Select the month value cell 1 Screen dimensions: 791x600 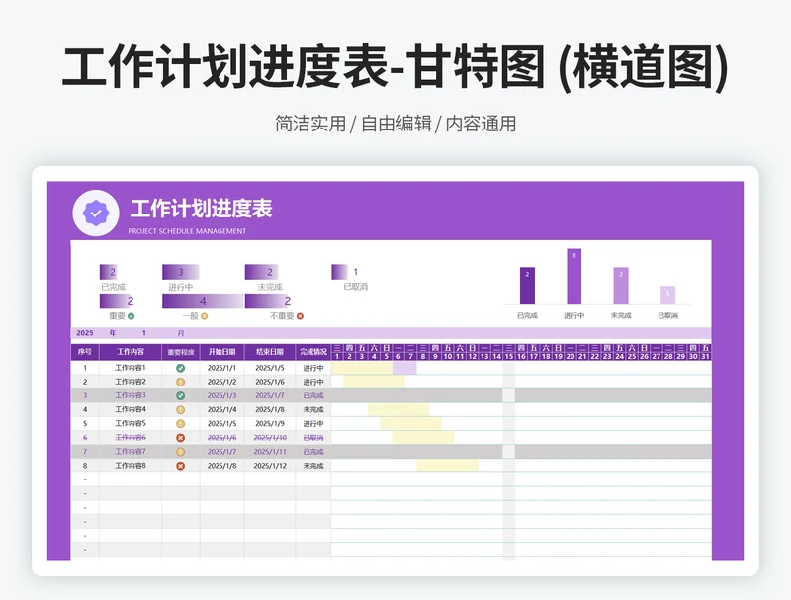144,333
